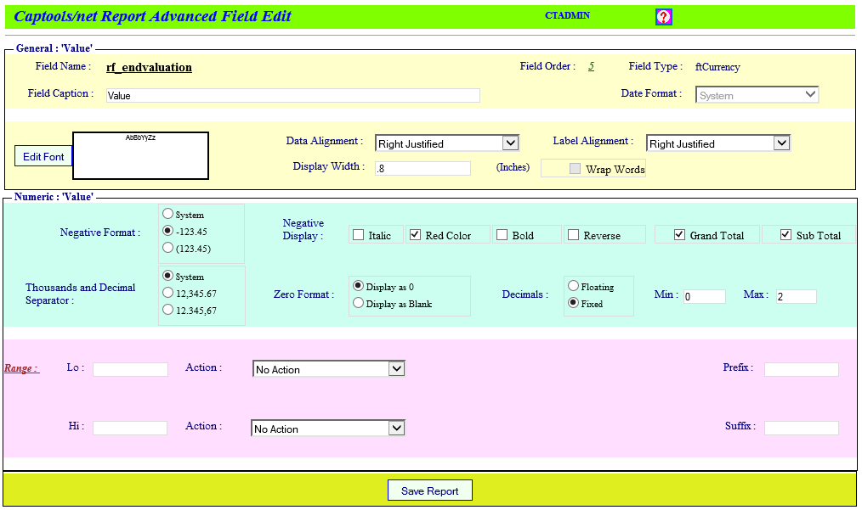Screen dimensions: 862x510
Task: Click inside the Field Caption input box
Action: (292, 95)
